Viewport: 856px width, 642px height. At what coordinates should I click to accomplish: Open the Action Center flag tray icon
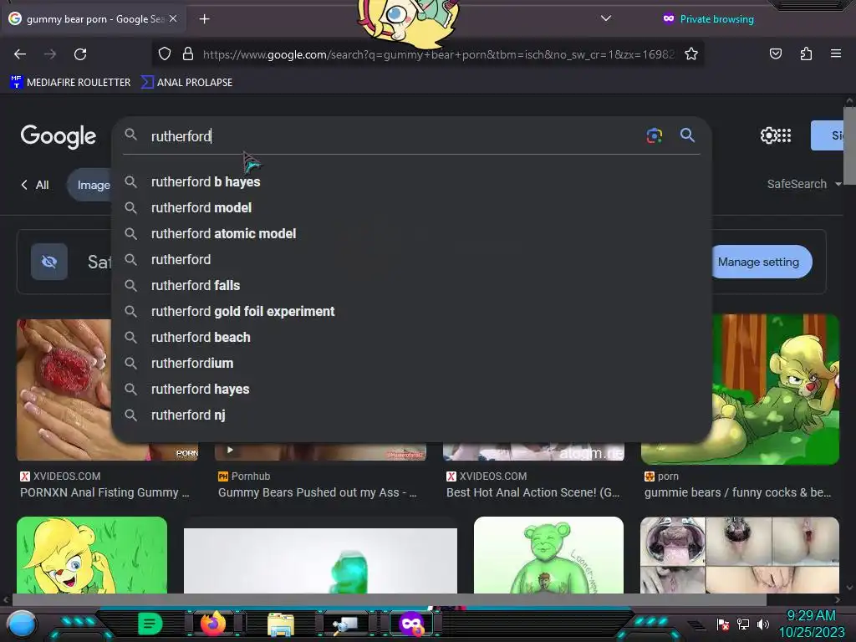click(x=723, y=624)
